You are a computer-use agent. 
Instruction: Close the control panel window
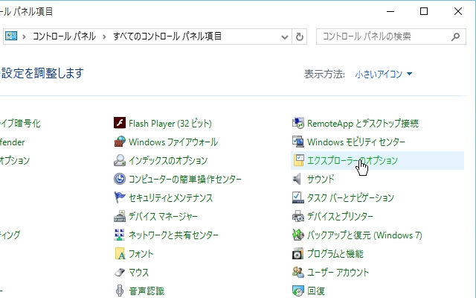point(458,12)
